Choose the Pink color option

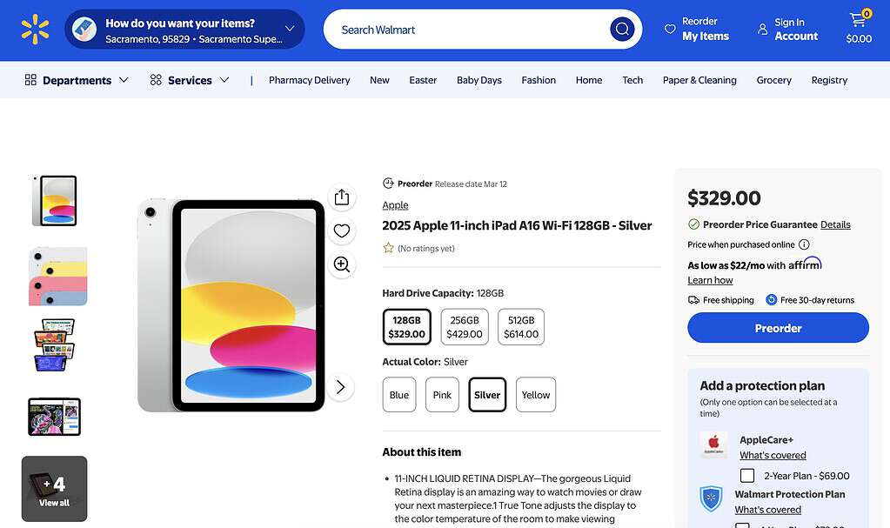point(442,395)
